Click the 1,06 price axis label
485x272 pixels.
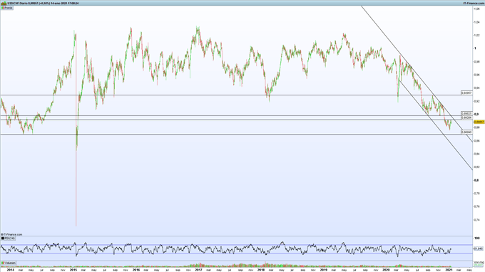coord(477,9)
